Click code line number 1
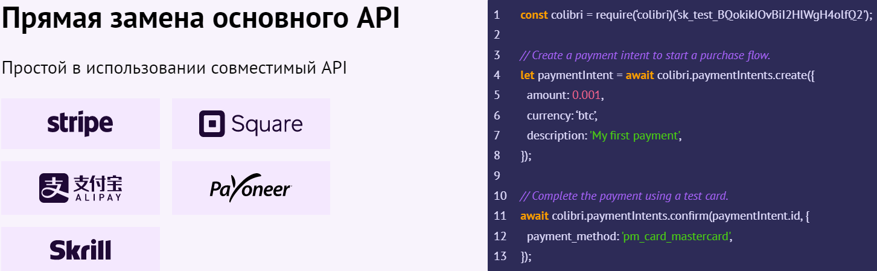The height and width of the screenshot is (271, 877). tap(497, 15)
